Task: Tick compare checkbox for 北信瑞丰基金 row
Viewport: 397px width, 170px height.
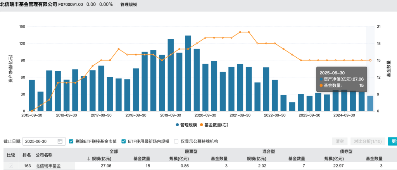Action: pyautogui.click(x=11, y=166)
